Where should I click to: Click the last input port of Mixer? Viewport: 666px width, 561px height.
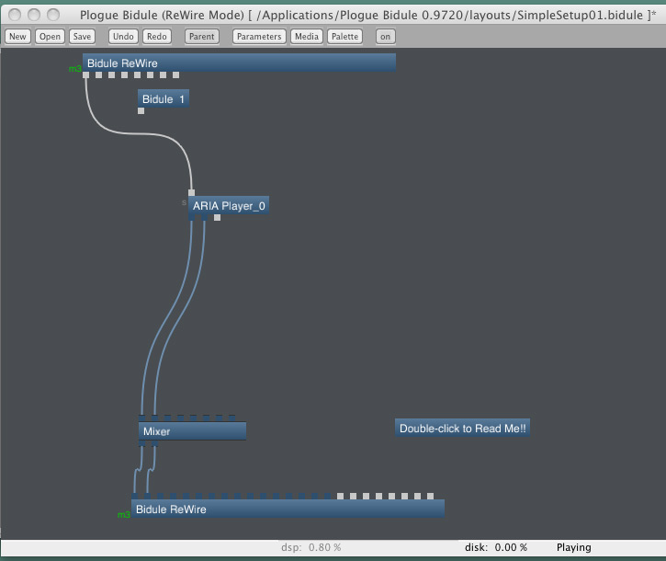(231, 418)
